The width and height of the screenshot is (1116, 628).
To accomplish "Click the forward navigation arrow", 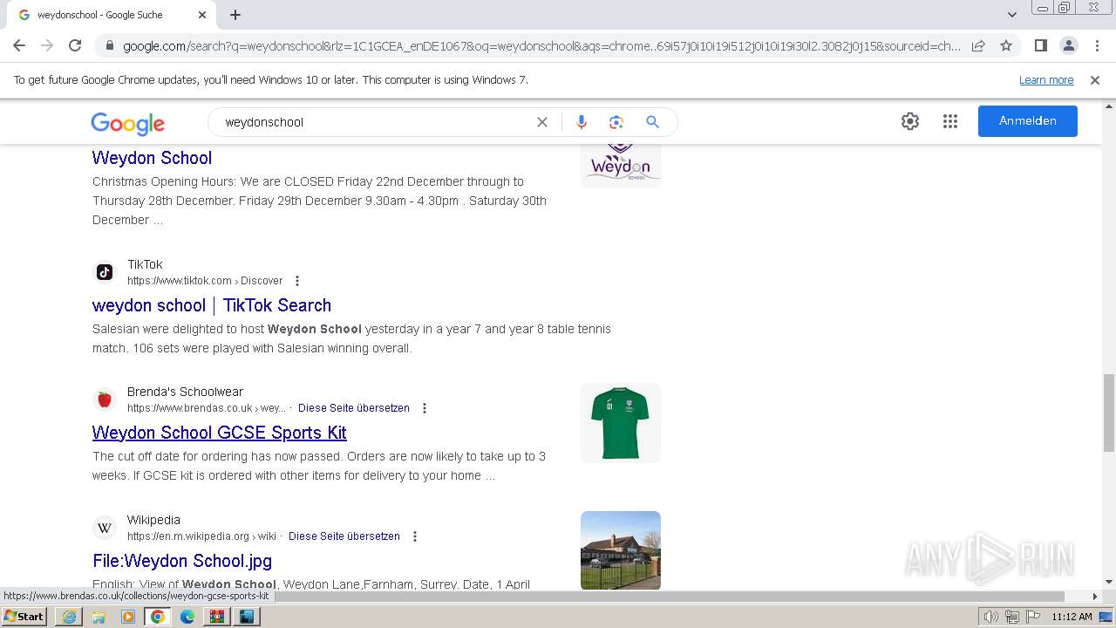I will pos(47,45).
